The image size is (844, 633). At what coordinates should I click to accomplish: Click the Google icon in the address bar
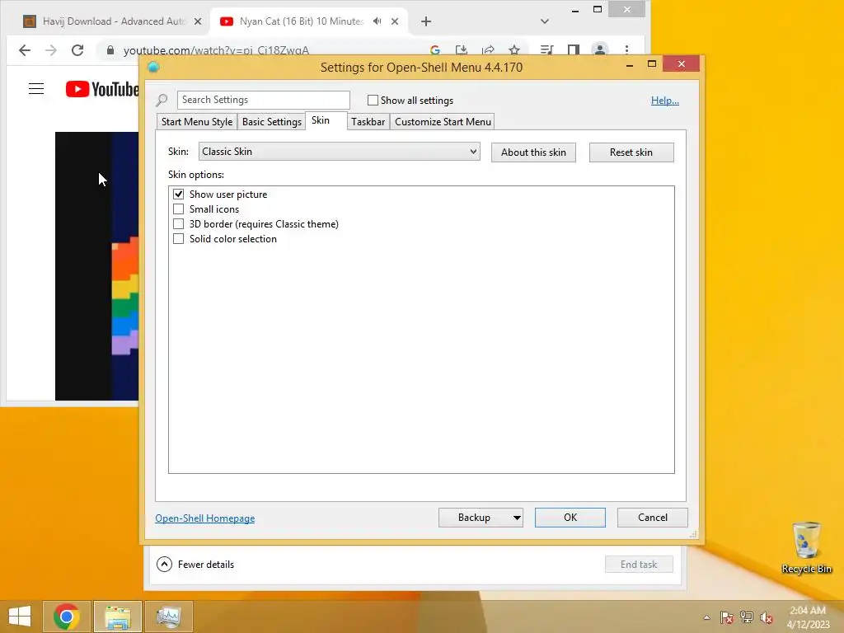[435, 50]
